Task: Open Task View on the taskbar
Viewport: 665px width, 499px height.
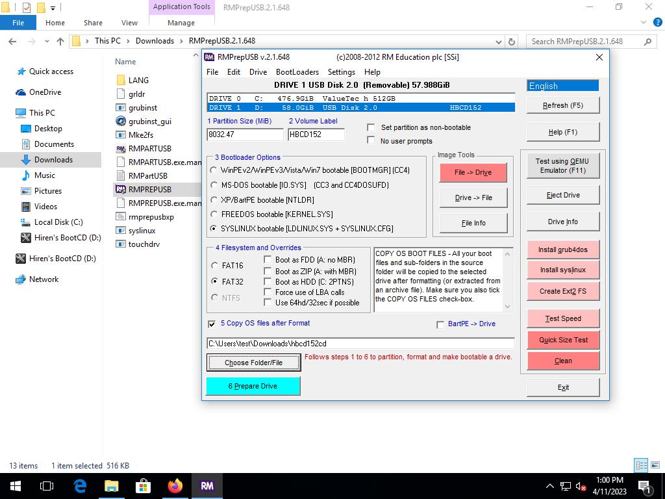Action: tap(47, 485)
